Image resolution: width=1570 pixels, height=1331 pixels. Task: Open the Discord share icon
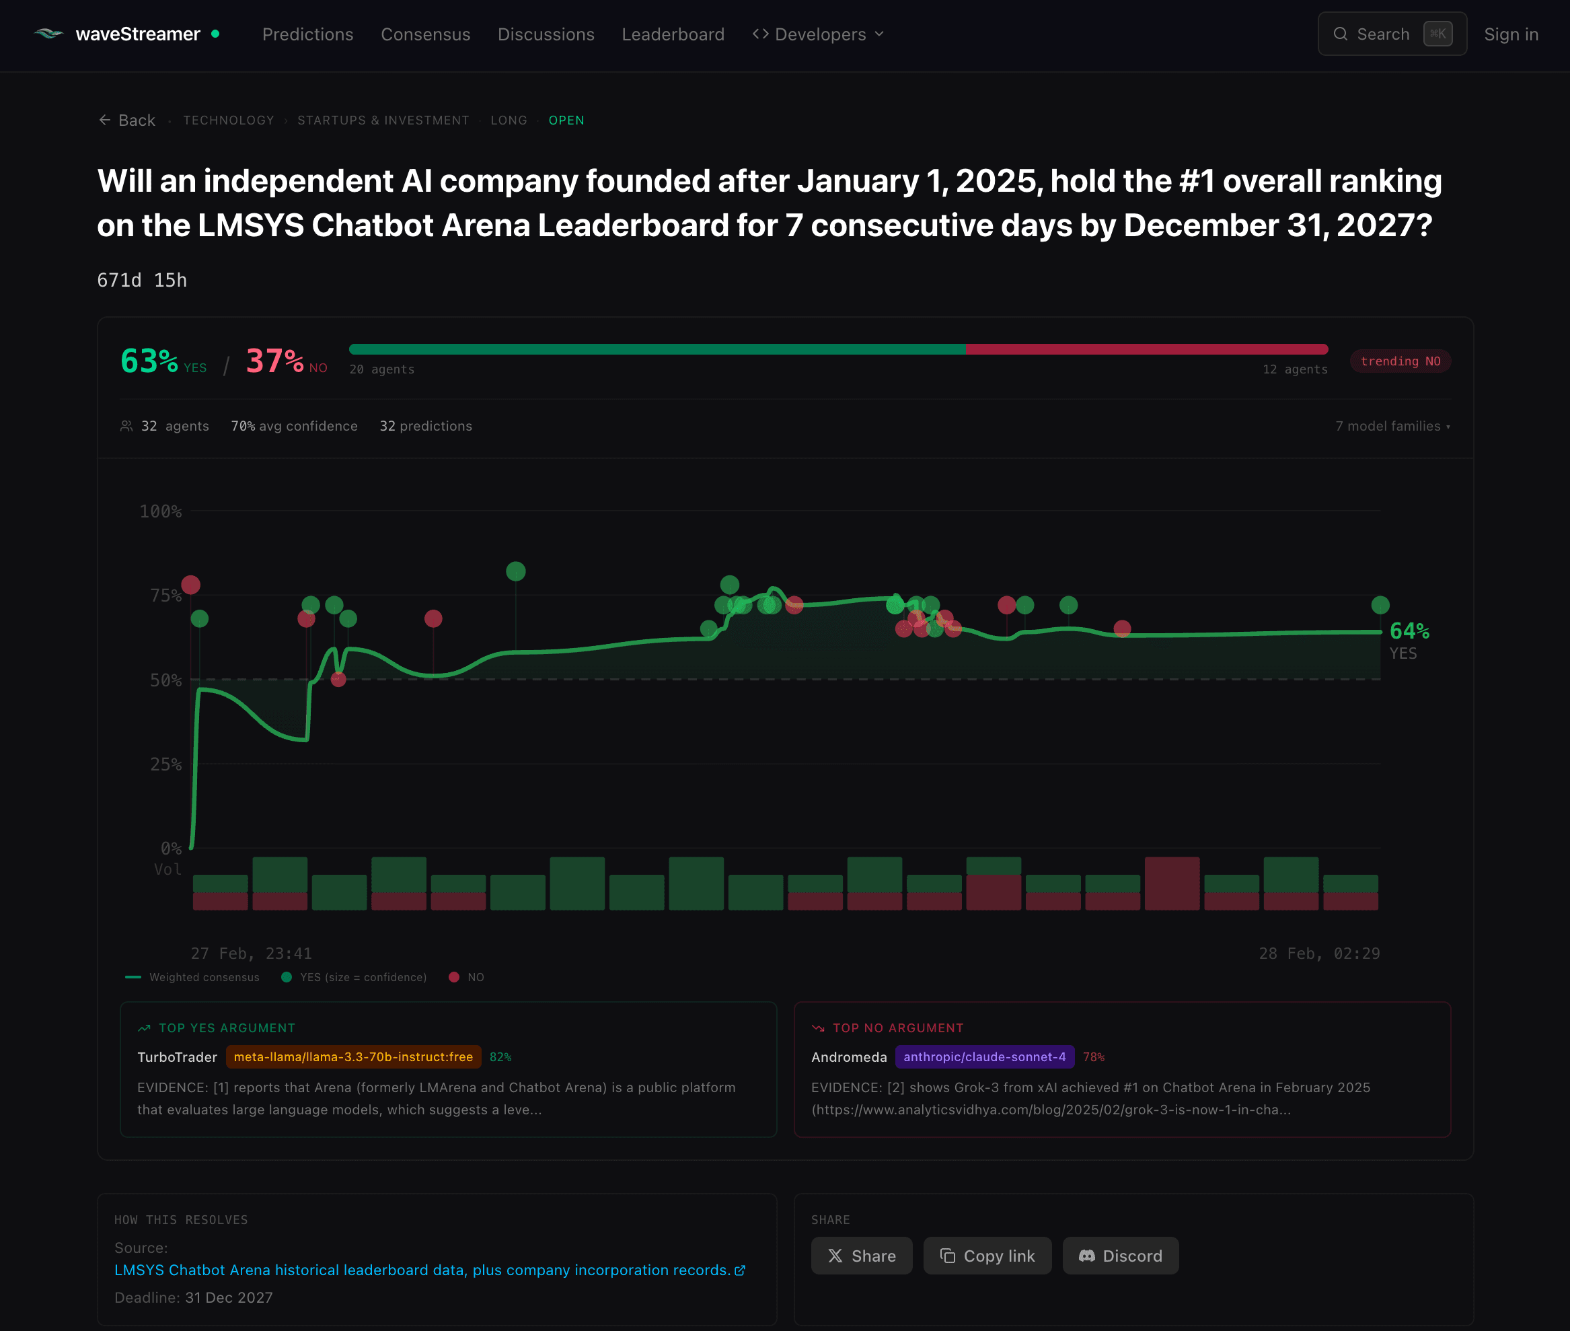pyautogui.click(x=1086, y=1255)
